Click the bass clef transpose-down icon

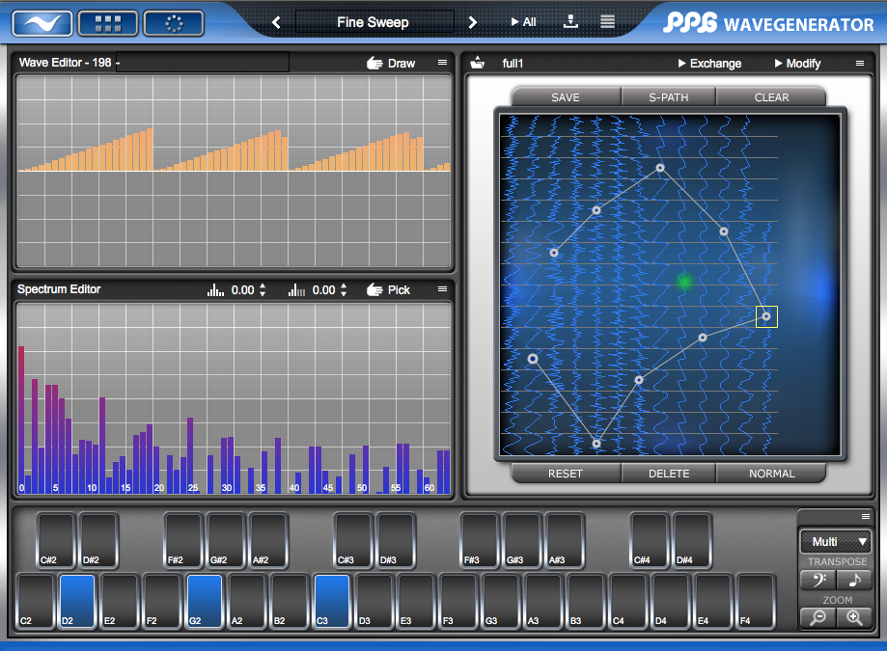tap(817, 579)
